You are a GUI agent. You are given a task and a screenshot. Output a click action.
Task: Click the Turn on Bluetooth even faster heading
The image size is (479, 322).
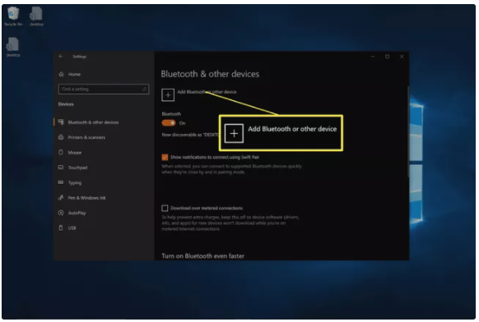coord(202,256)
